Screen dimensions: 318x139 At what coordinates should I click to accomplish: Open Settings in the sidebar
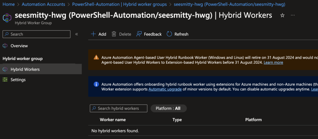pos(18,80)
